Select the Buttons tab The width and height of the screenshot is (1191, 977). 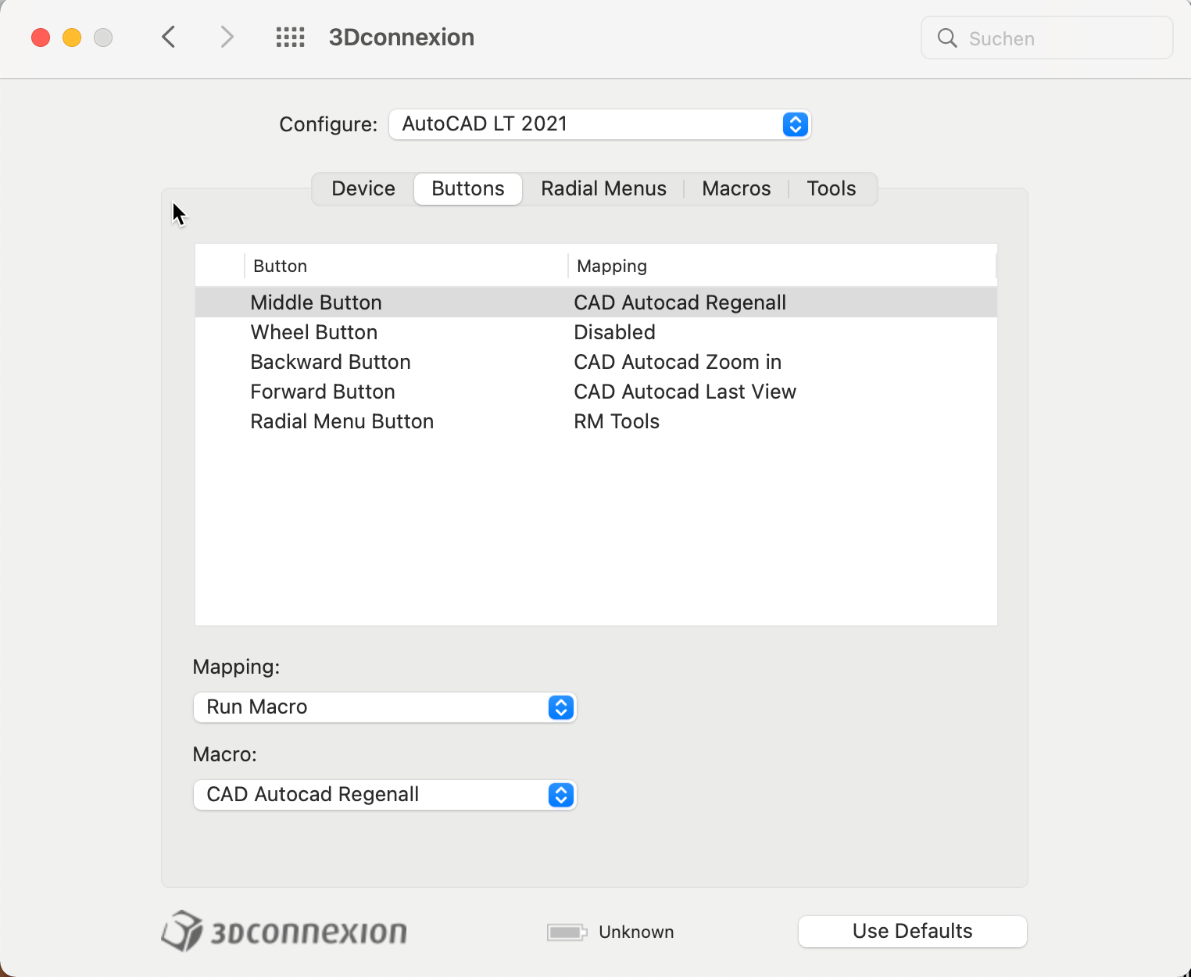pyautogui.click(x=468, y=188)
